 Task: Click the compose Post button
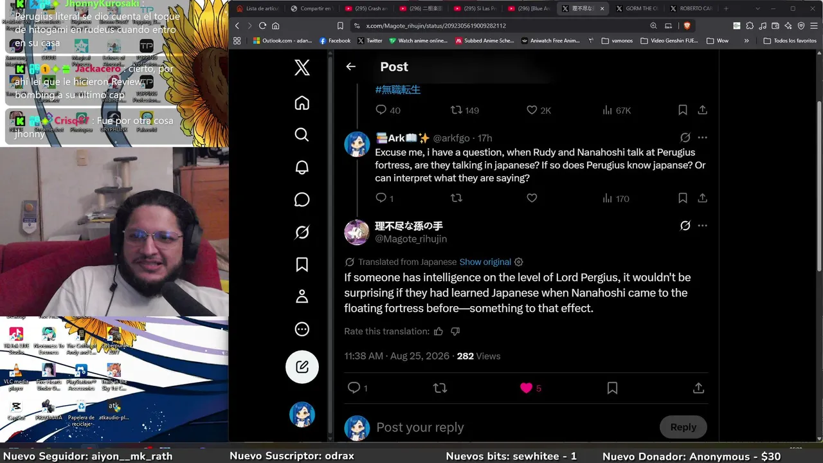(x=302, y=367)
